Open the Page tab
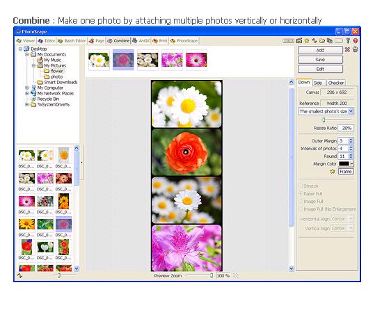The image size is (382, 310). pyautogui.click(x=97, y=41)
